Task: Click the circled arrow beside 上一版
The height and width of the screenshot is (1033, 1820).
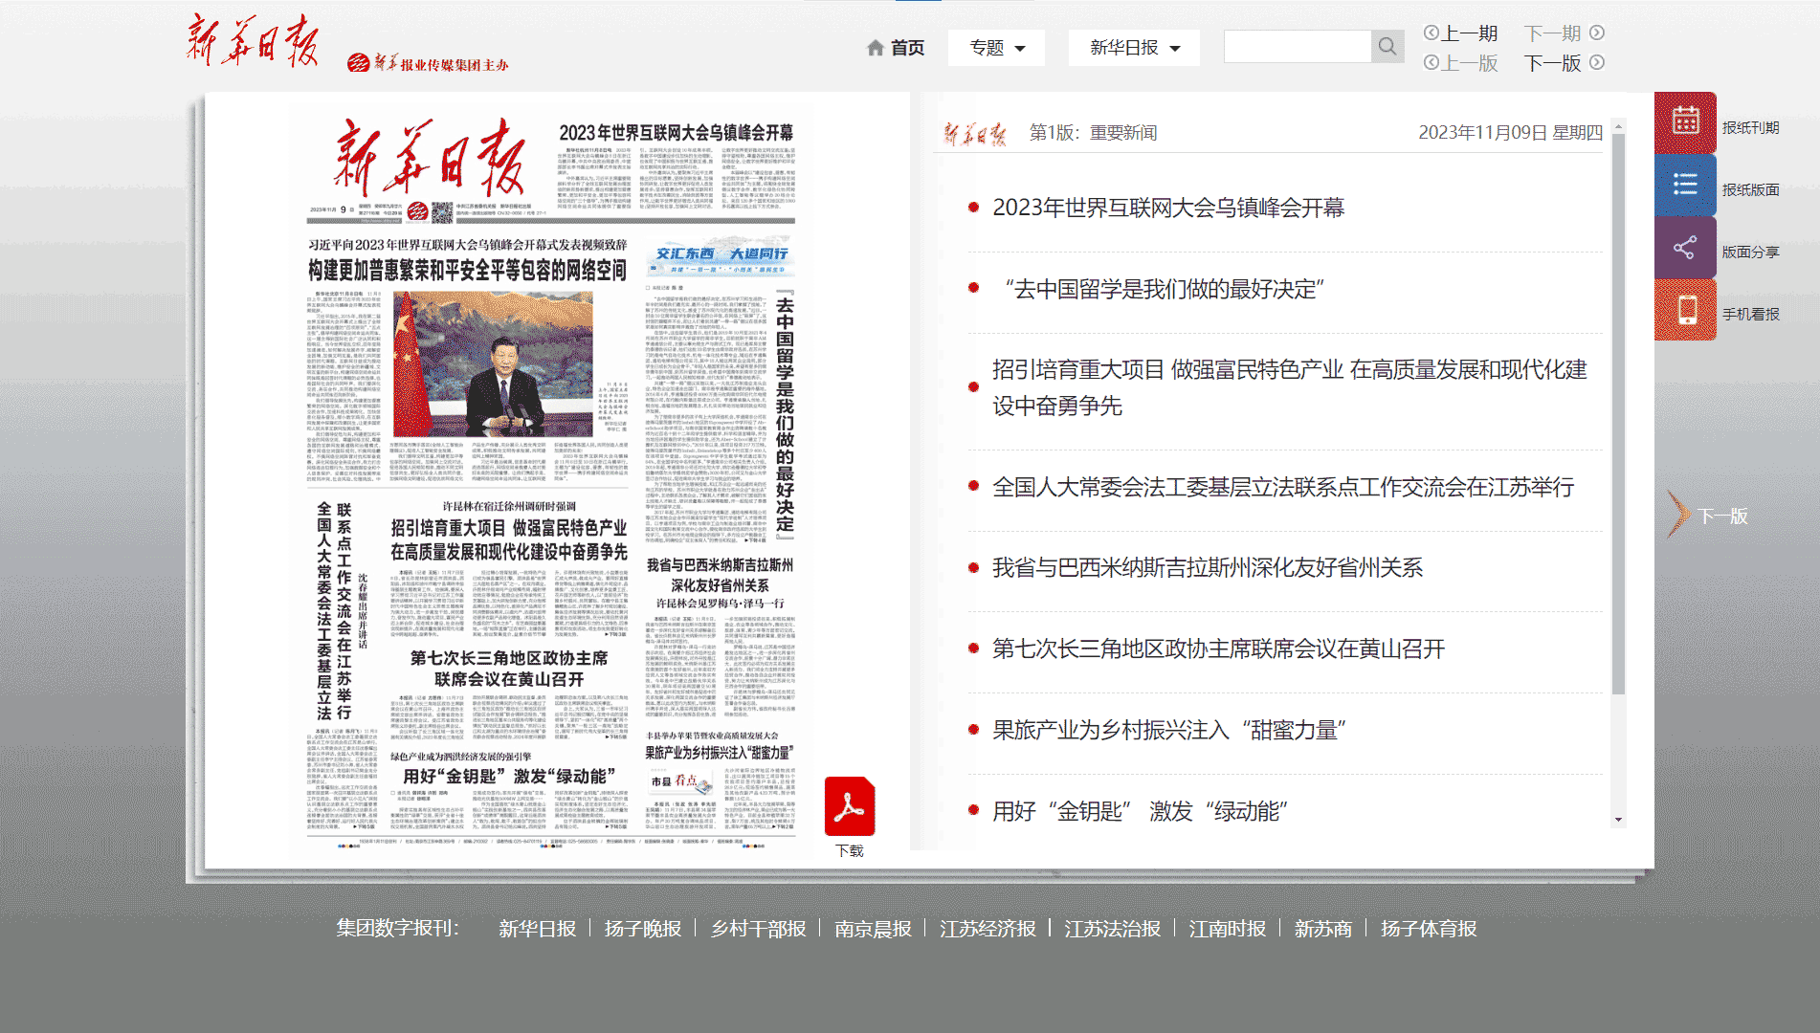Action: [1432, 62]
